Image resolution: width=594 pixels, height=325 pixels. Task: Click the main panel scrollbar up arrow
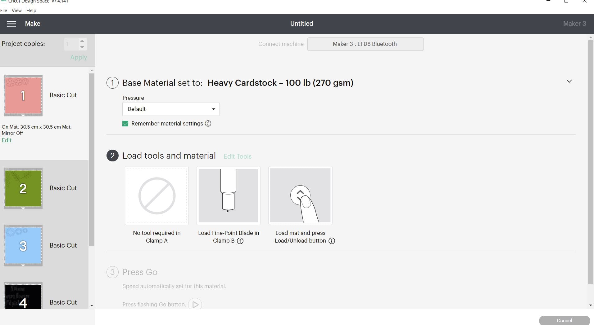tap(591, 37)
